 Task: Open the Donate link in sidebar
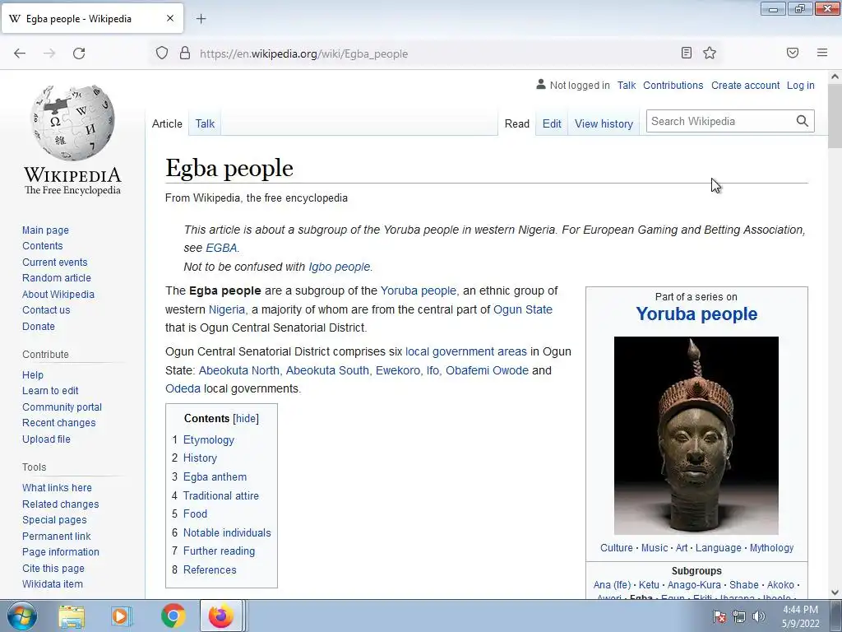pos(38,326)
